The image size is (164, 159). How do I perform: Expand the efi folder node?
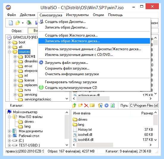(9, 47)
